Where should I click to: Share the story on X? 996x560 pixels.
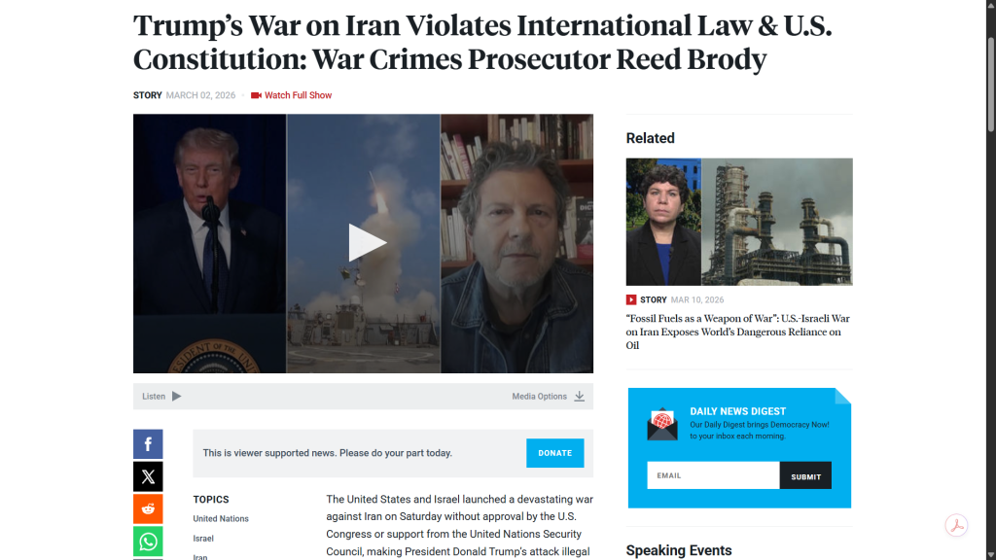pos(148,476)
